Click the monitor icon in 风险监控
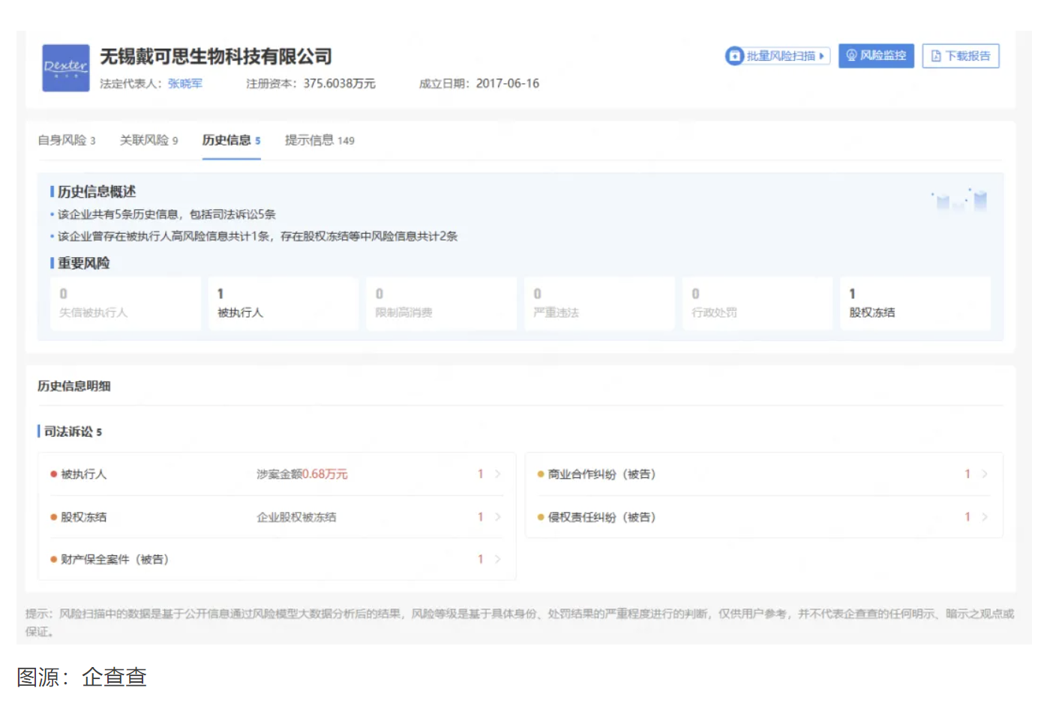This screenshot has width=1044, height=703. 851,55
